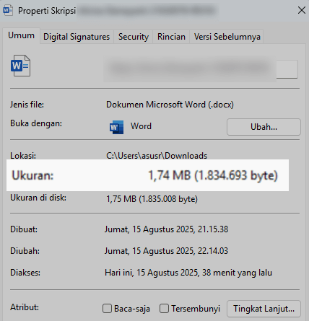Screen dimensions: 309x321
Task: Switch to the Umum tab
Action: coord(21,35)
